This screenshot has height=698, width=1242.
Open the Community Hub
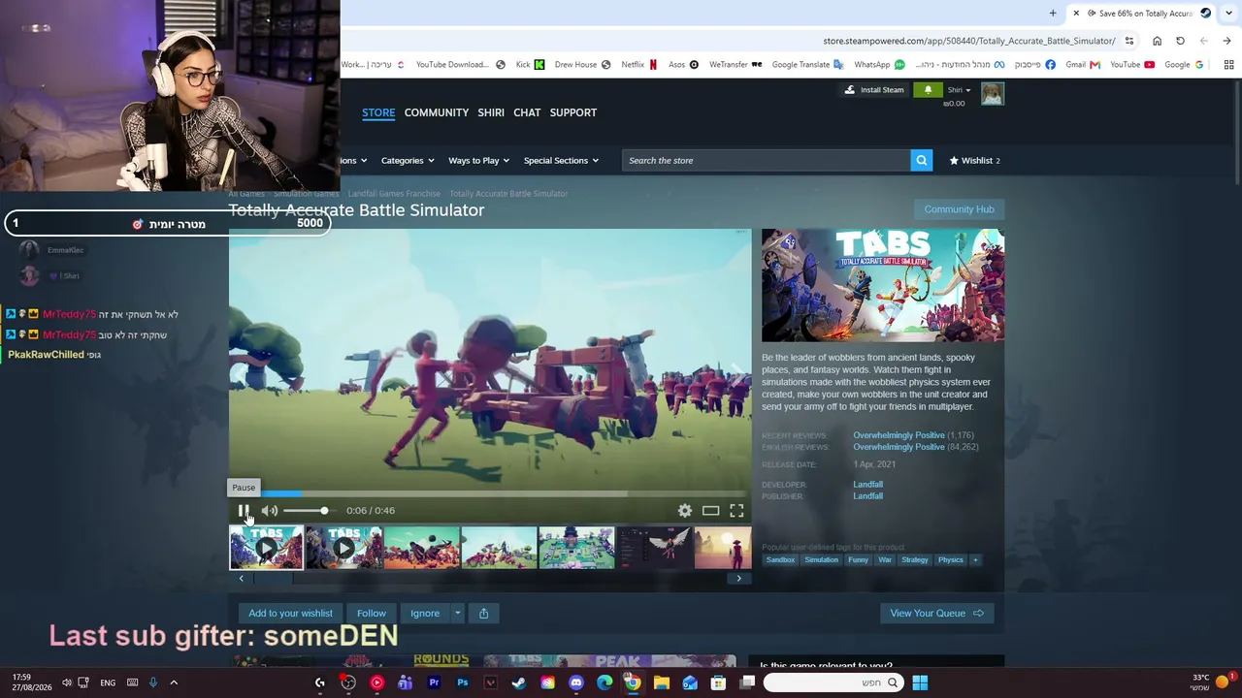coord(959,209)
